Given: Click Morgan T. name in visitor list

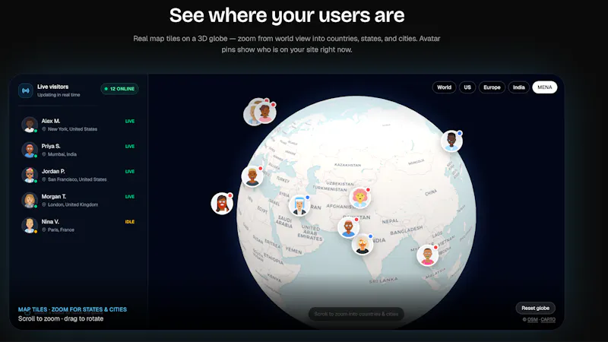Looking at the screenshot, I should click(x=53, y=197).
